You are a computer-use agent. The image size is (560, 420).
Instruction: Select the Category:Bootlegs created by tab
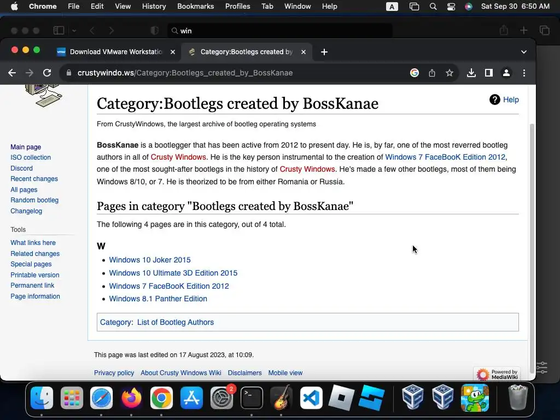coord(247,52)
